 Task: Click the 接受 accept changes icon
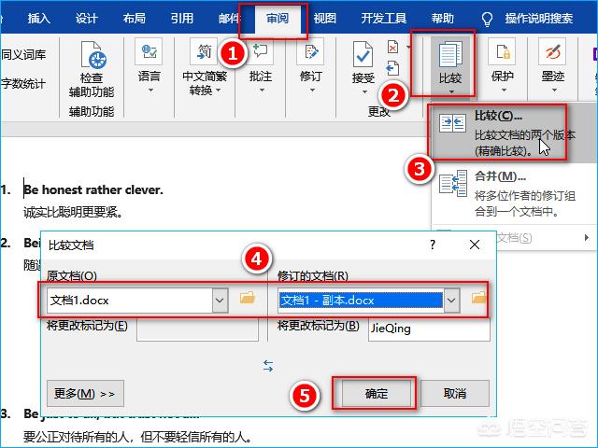[x=363, y=54]
